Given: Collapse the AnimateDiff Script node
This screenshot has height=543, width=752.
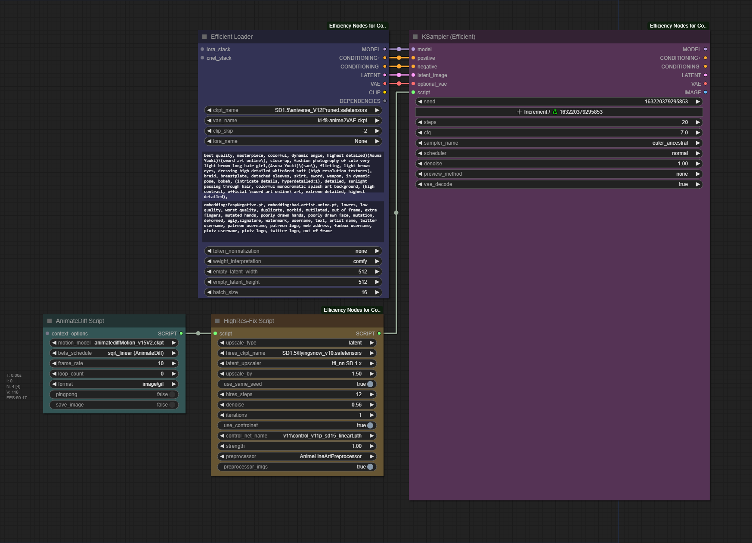Looking at the screenshot, I should (x=50, y=321).
